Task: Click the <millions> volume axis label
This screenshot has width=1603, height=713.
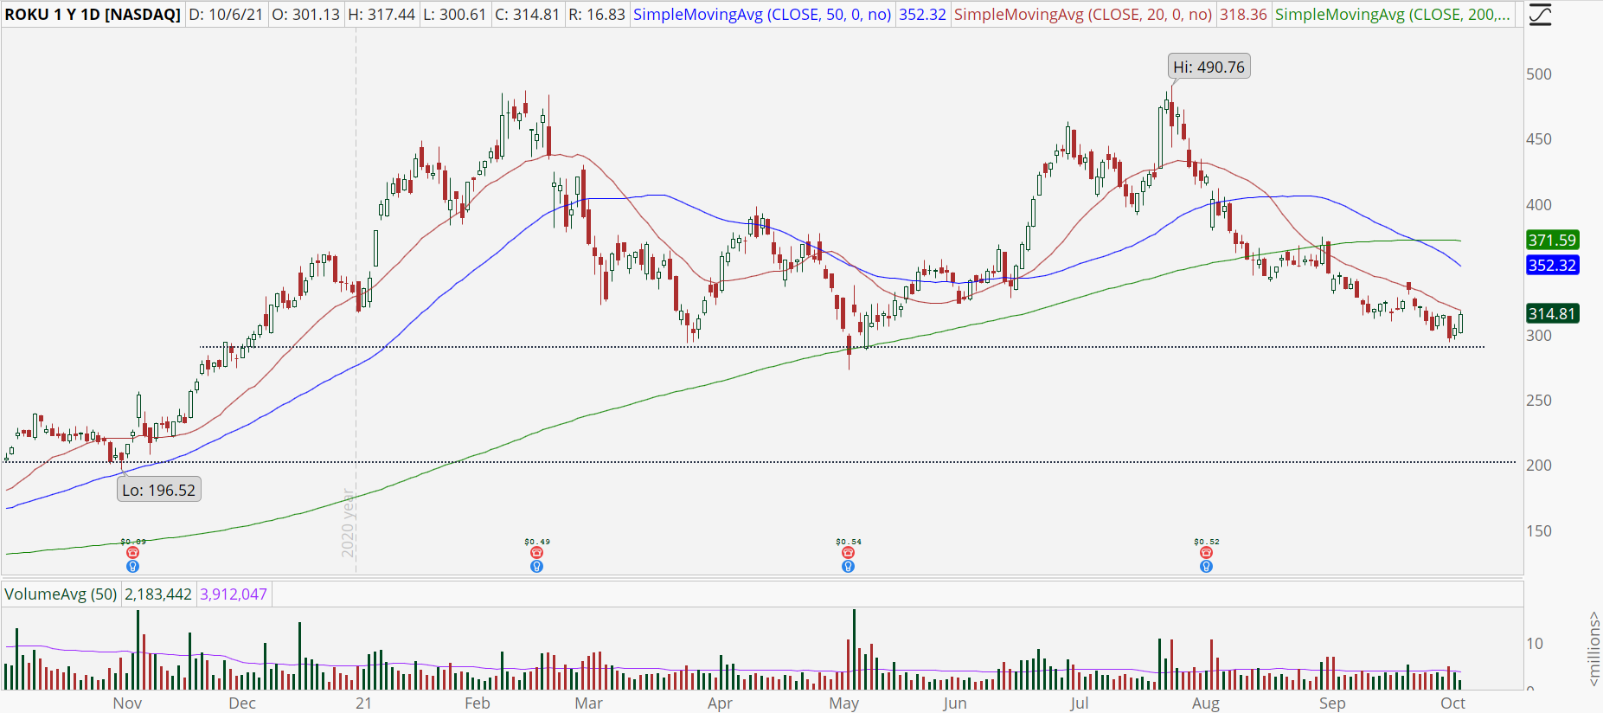Action: (1593, 649)
